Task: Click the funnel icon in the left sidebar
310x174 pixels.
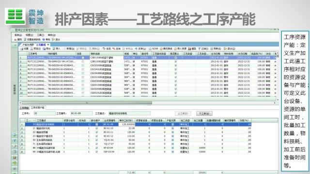Action: 15,141
